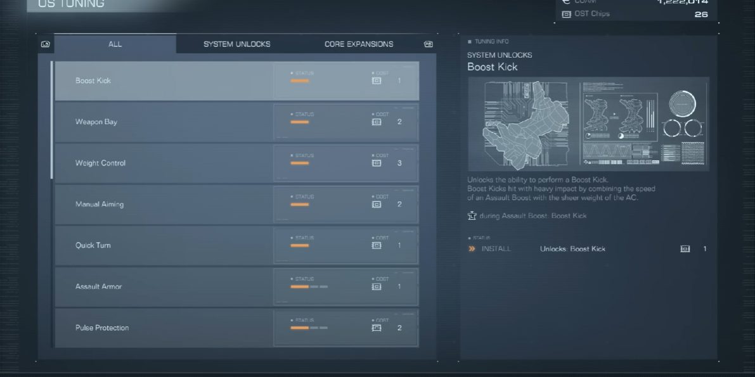Click the OST chip cost icon for Weight Control

coord(377,163)
